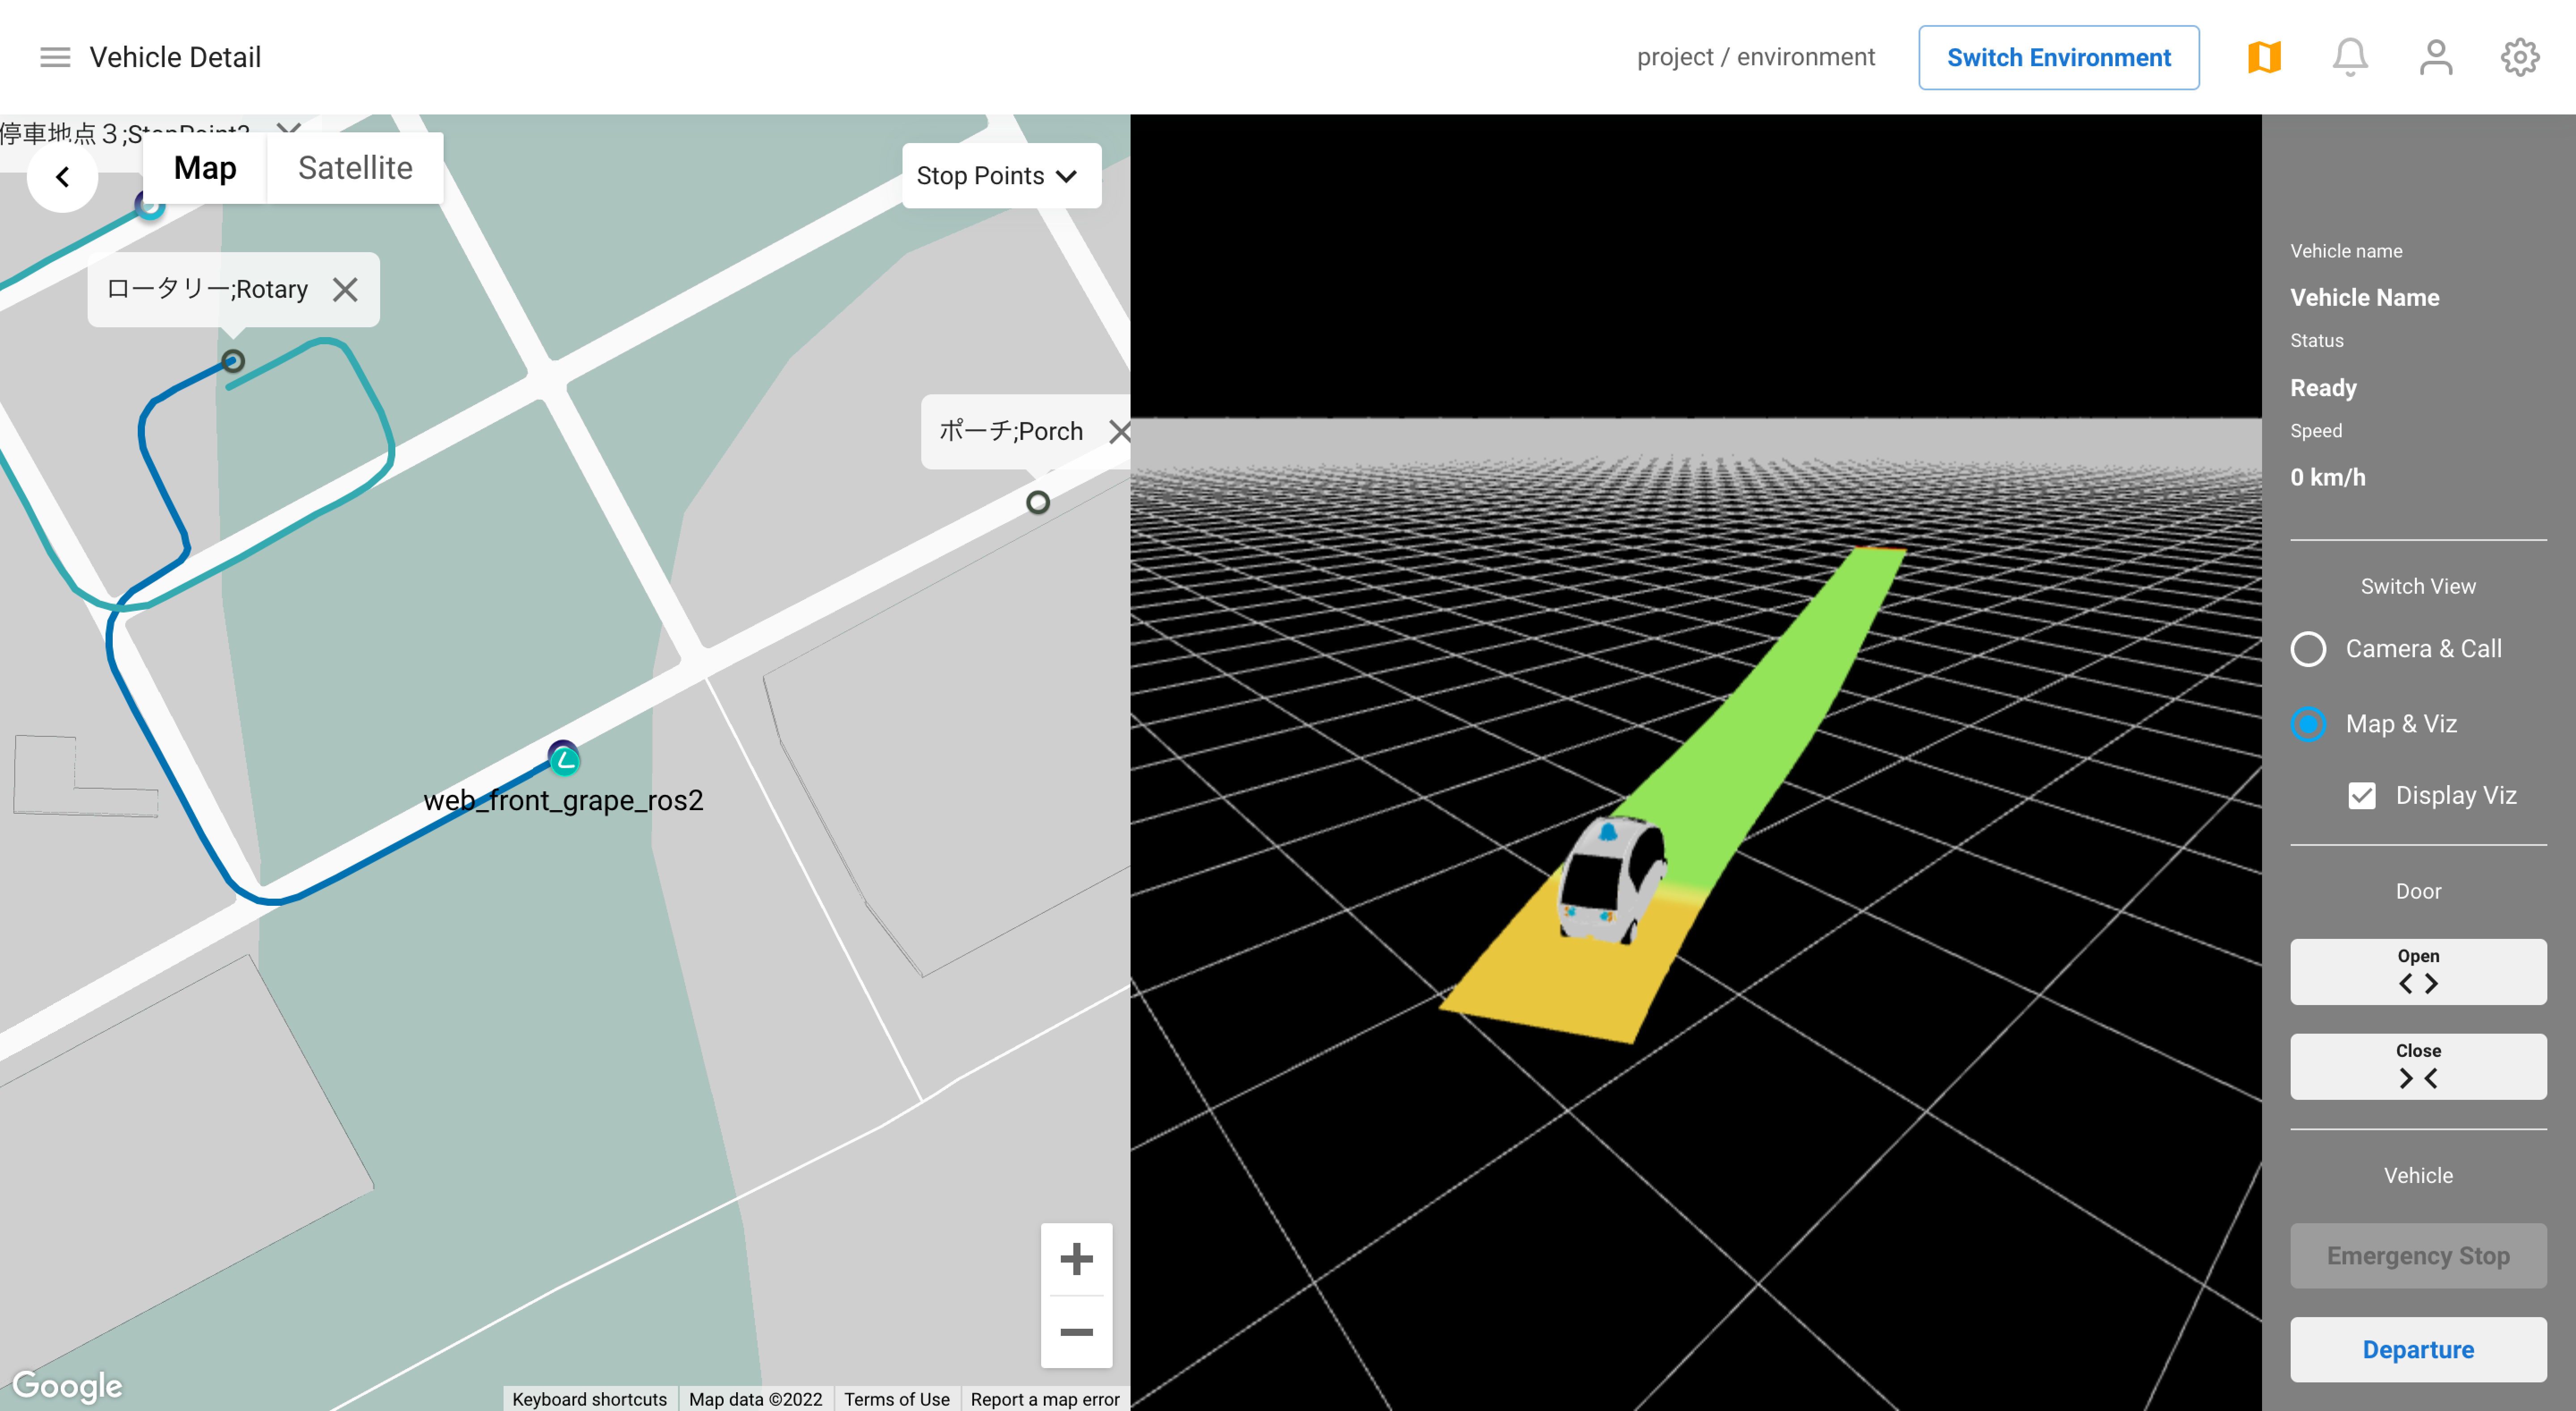
Task: Uncheck the Display Viz checkbox
Action: coord(2361,796)
